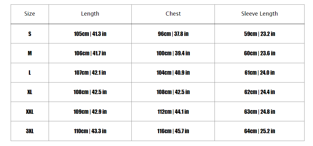The height and width of the screenshot is (146, 313).
Task: Click the 116cm | 45.7 in chest cell
Action: pyautogui.click(x=173, y=131)
